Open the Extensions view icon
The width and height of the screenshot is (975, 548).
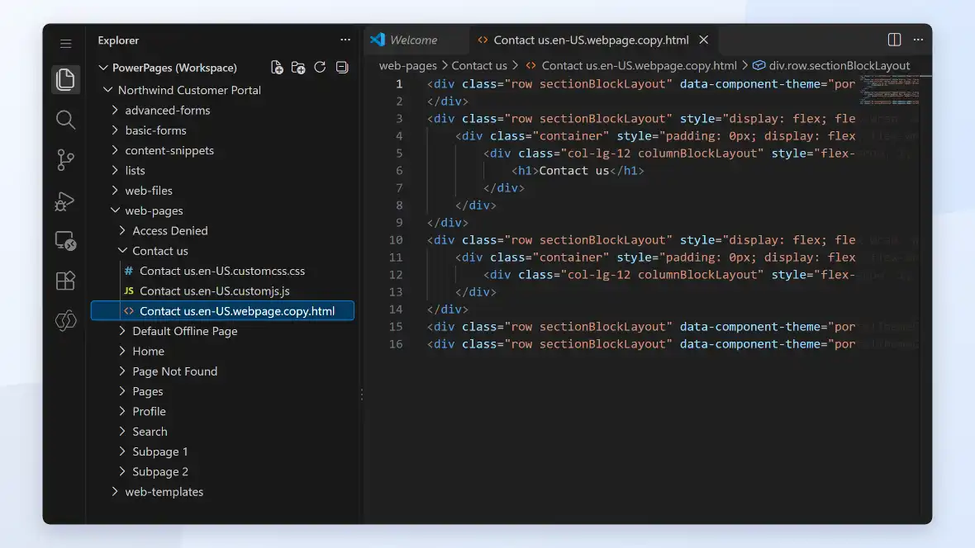click(x=65, y=281)
